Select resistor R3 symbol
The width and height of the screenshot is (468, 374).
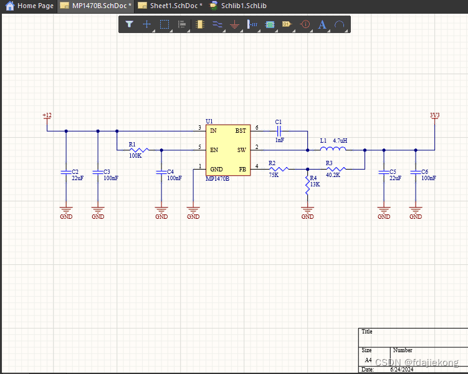(336, 170)
